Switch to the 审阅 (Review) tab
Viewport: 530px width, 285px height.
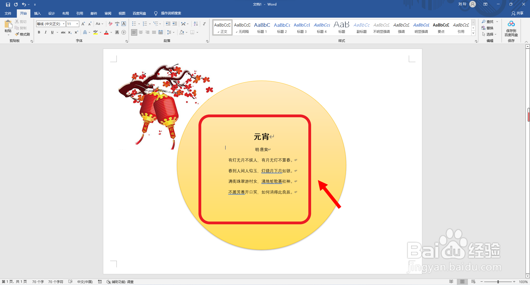pos(108,13)
